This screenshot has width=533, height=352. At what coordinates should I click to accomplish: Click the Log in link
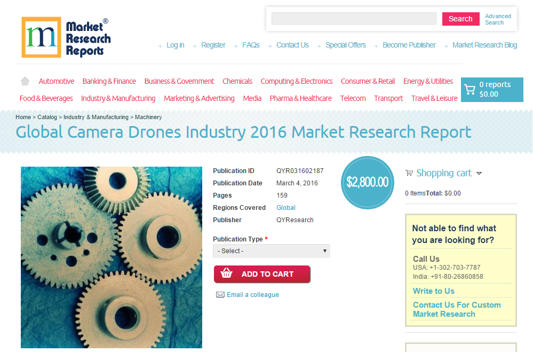click(176, 45)
